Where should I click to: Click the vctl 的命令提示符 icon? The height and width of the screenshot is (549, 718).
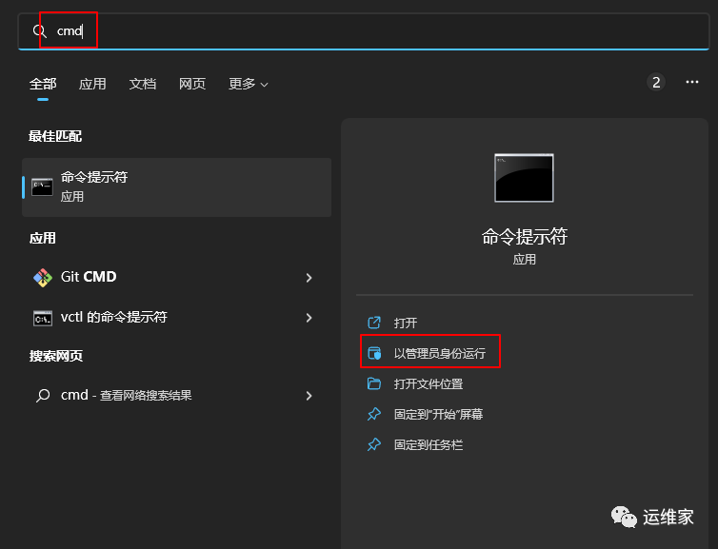(43, 318)
